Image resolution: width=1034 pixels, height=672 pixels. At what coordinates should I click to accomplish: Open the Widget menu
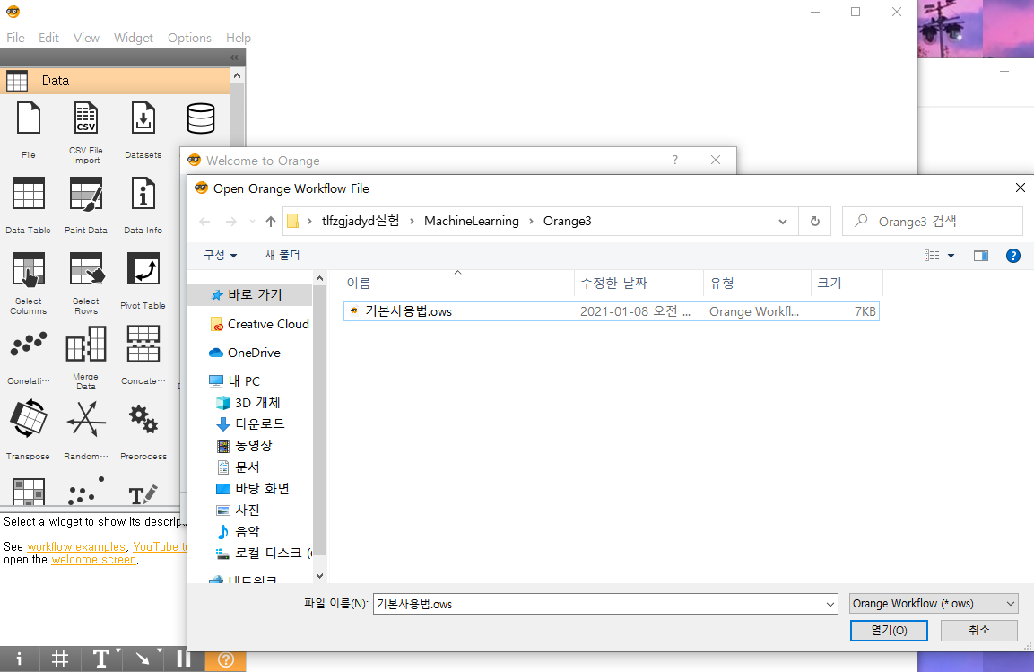pos(134,38)
